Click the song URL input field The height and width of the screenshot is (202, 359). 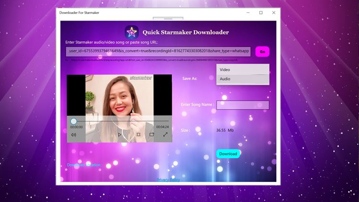click(158, 52)
